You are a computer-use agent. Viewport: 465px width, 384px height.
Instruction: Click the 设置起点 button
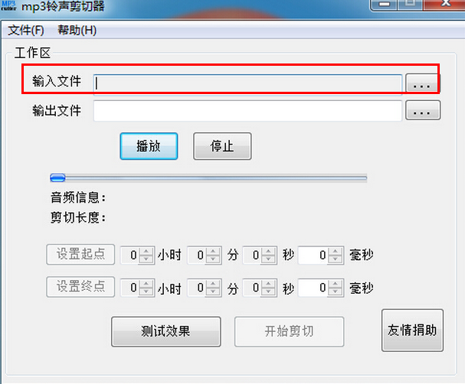(80, 254)
